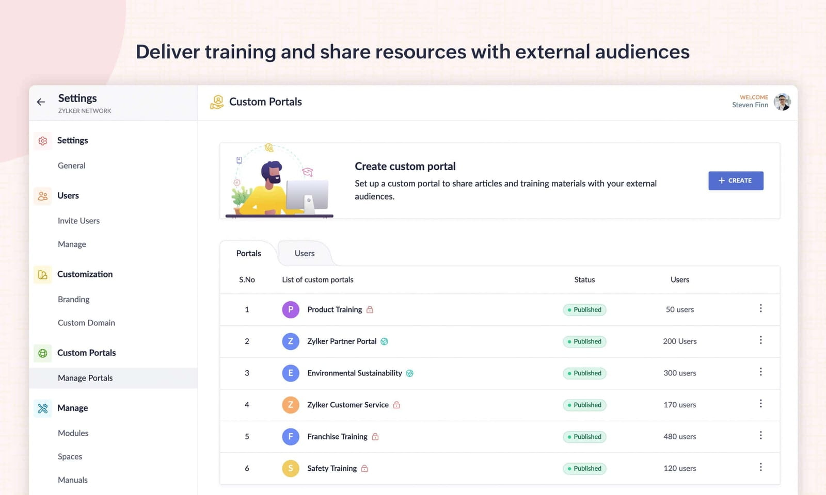Expand the kebab menu for Safety Training
826x495 pixels.
(760, 467)
